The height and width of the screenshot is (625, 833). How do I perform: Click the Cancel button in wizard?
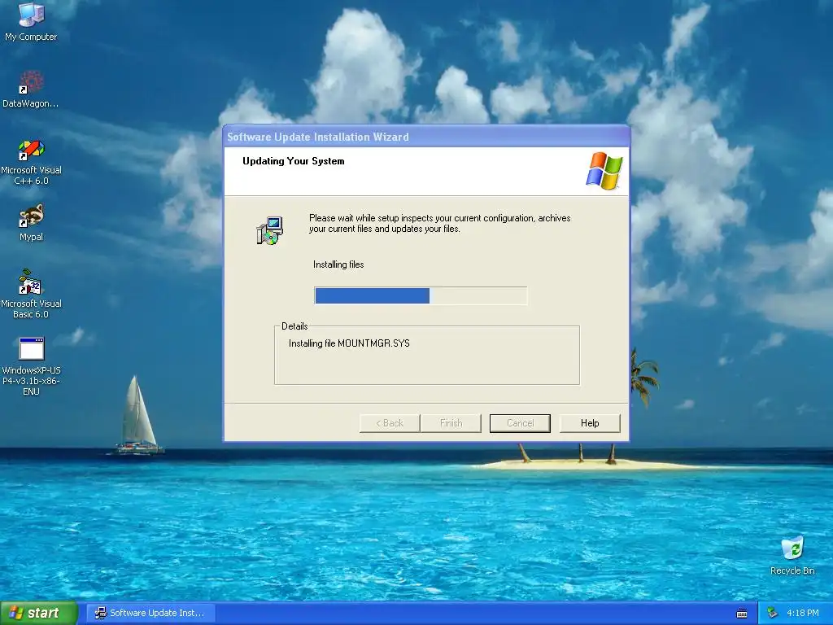click(520, 423)
